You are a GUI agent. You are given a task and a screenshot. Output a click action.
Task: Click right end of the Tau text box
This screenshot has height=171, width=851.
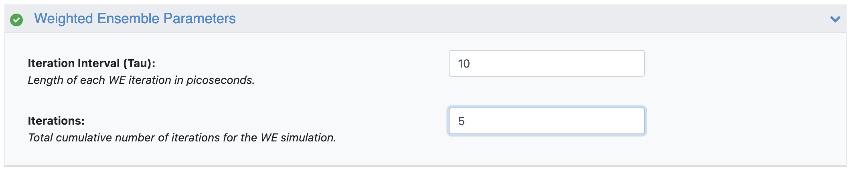click(634, 64)
